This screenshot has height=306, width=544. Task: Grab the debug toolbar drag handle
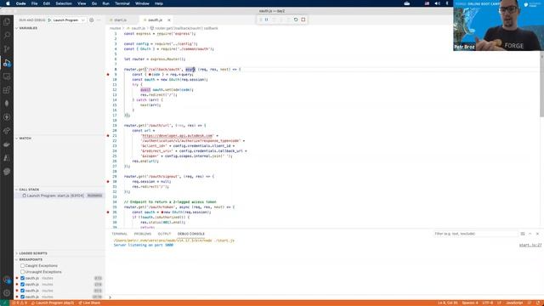click(261, 20)
